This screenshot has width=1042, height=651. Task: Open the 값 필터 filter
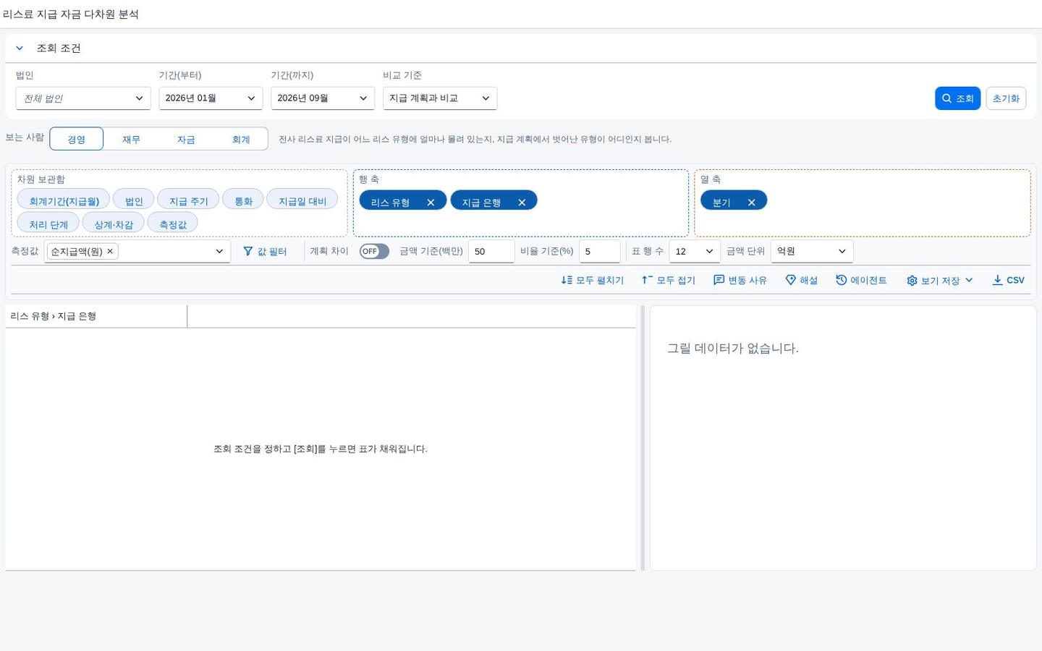(x=265, y=251)
